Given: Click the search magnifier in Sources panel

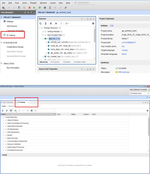Looking at the screenshot, I should tap(40, 24).
